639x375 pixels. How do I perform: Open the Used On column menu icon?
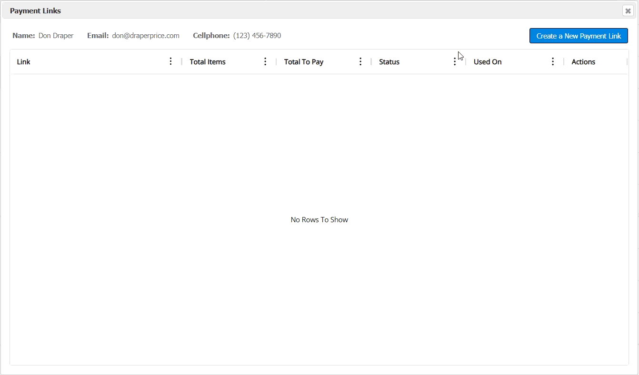coord(553,61)
